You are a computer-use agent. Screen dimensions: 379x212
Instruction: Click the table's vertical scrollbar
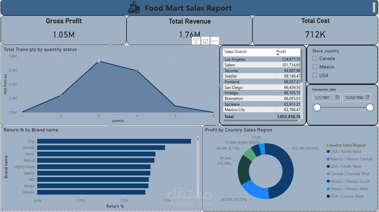pyautogui.click(x=301, y=65)
